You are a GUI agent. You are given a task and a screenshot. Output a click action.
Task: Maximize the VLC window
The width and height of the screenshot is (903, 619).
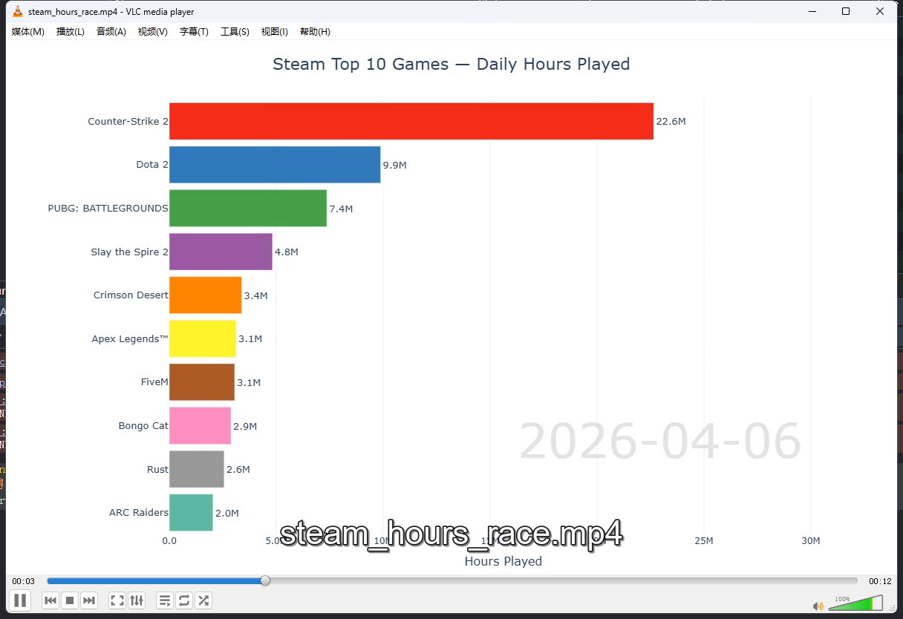[x=846, y=11]
